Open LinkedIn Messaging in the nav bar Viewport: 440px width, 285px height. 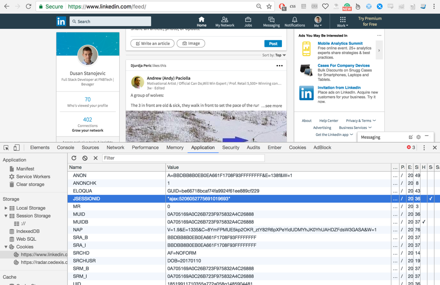tap(271, 22)
